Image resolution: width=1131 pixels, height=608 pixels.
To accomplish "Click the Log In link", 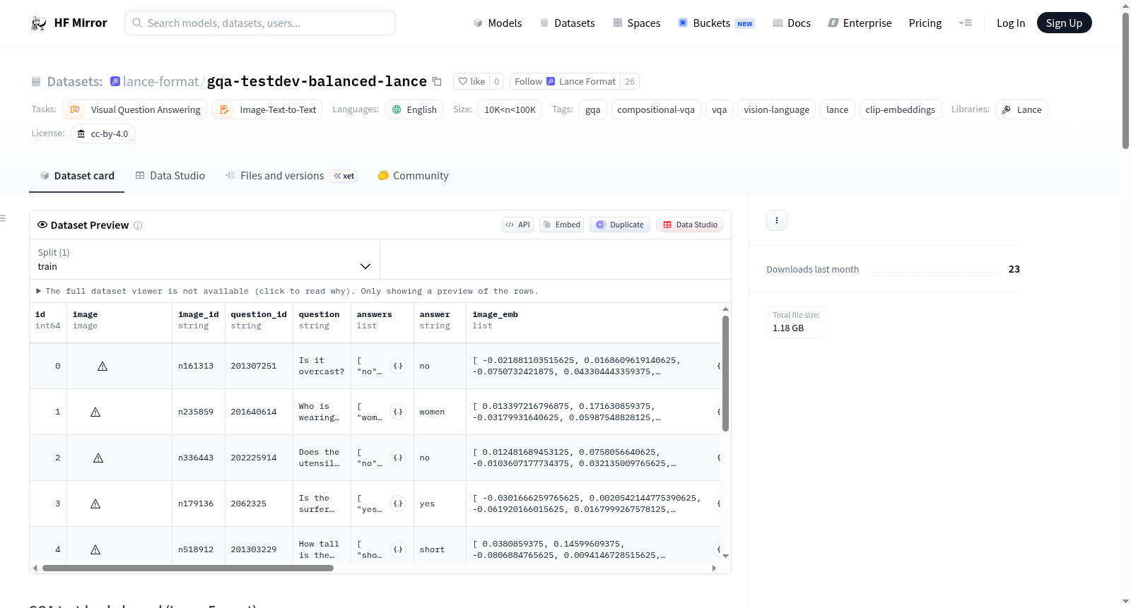I will point(1011,23).
